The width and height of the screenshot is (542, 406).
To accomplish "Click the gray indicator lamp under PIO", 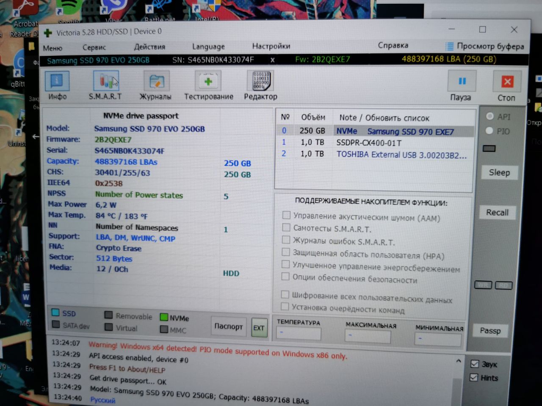I will (489, 148).
